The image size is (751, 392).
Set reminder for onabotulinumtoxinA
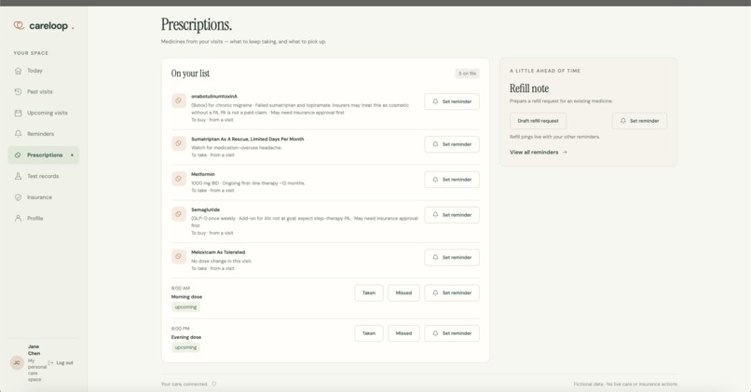point(452,101)
